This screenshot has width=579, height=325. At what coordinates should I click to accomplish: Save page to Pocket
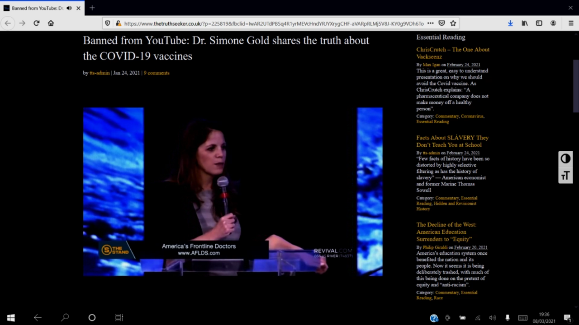[441, 23]
